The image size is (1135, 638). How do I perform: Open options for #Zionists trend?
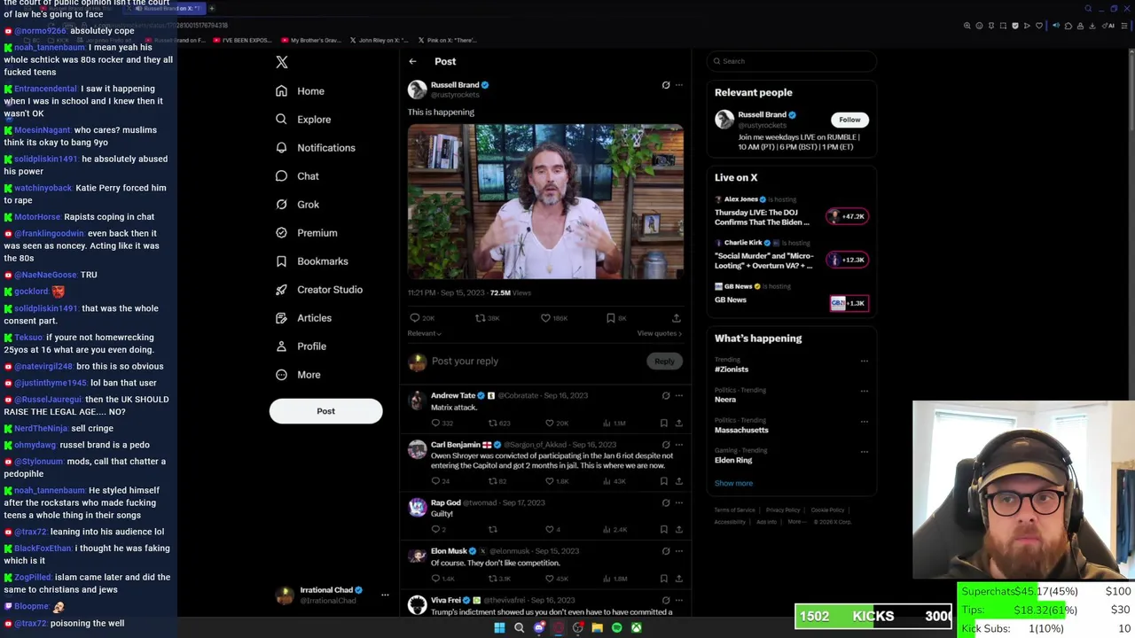865,361
